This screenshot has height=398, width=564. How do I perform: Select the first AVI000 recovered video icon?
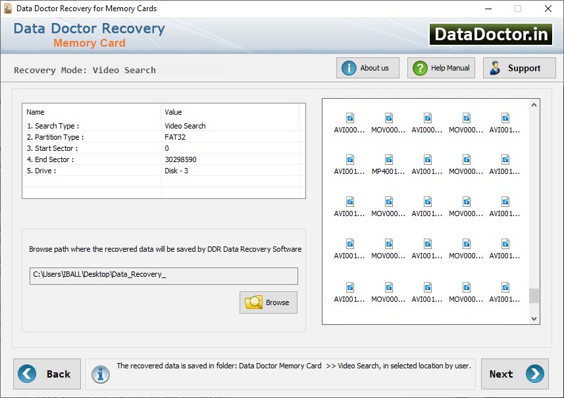click(x=349, y=117)
